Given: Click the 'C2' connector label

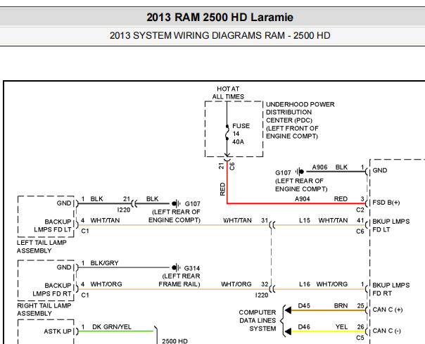Looking at the screenshot, I should [360, 210].
